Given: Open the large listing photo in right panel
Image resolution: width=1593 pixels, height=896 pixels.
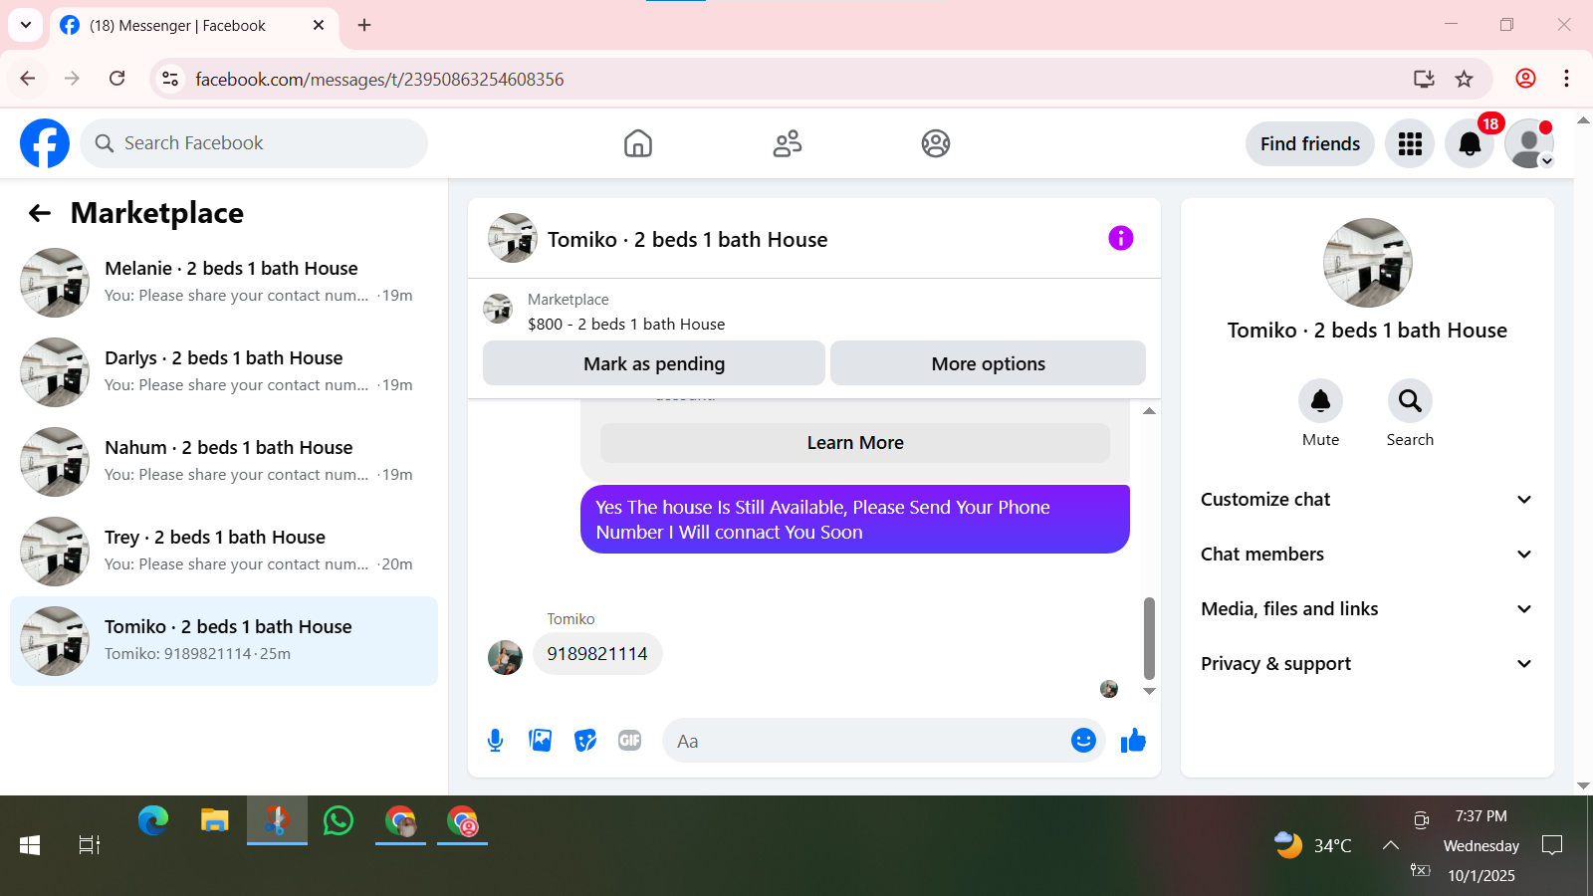Looking at the screenshot, I should [x=1367, y=263].
